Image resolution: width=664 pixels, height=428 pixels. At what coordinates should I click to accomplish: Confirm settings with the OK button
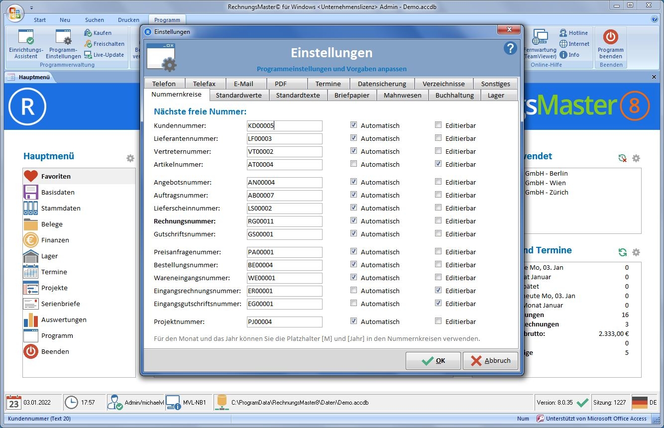pyautogui.click(x=433, y=361)
